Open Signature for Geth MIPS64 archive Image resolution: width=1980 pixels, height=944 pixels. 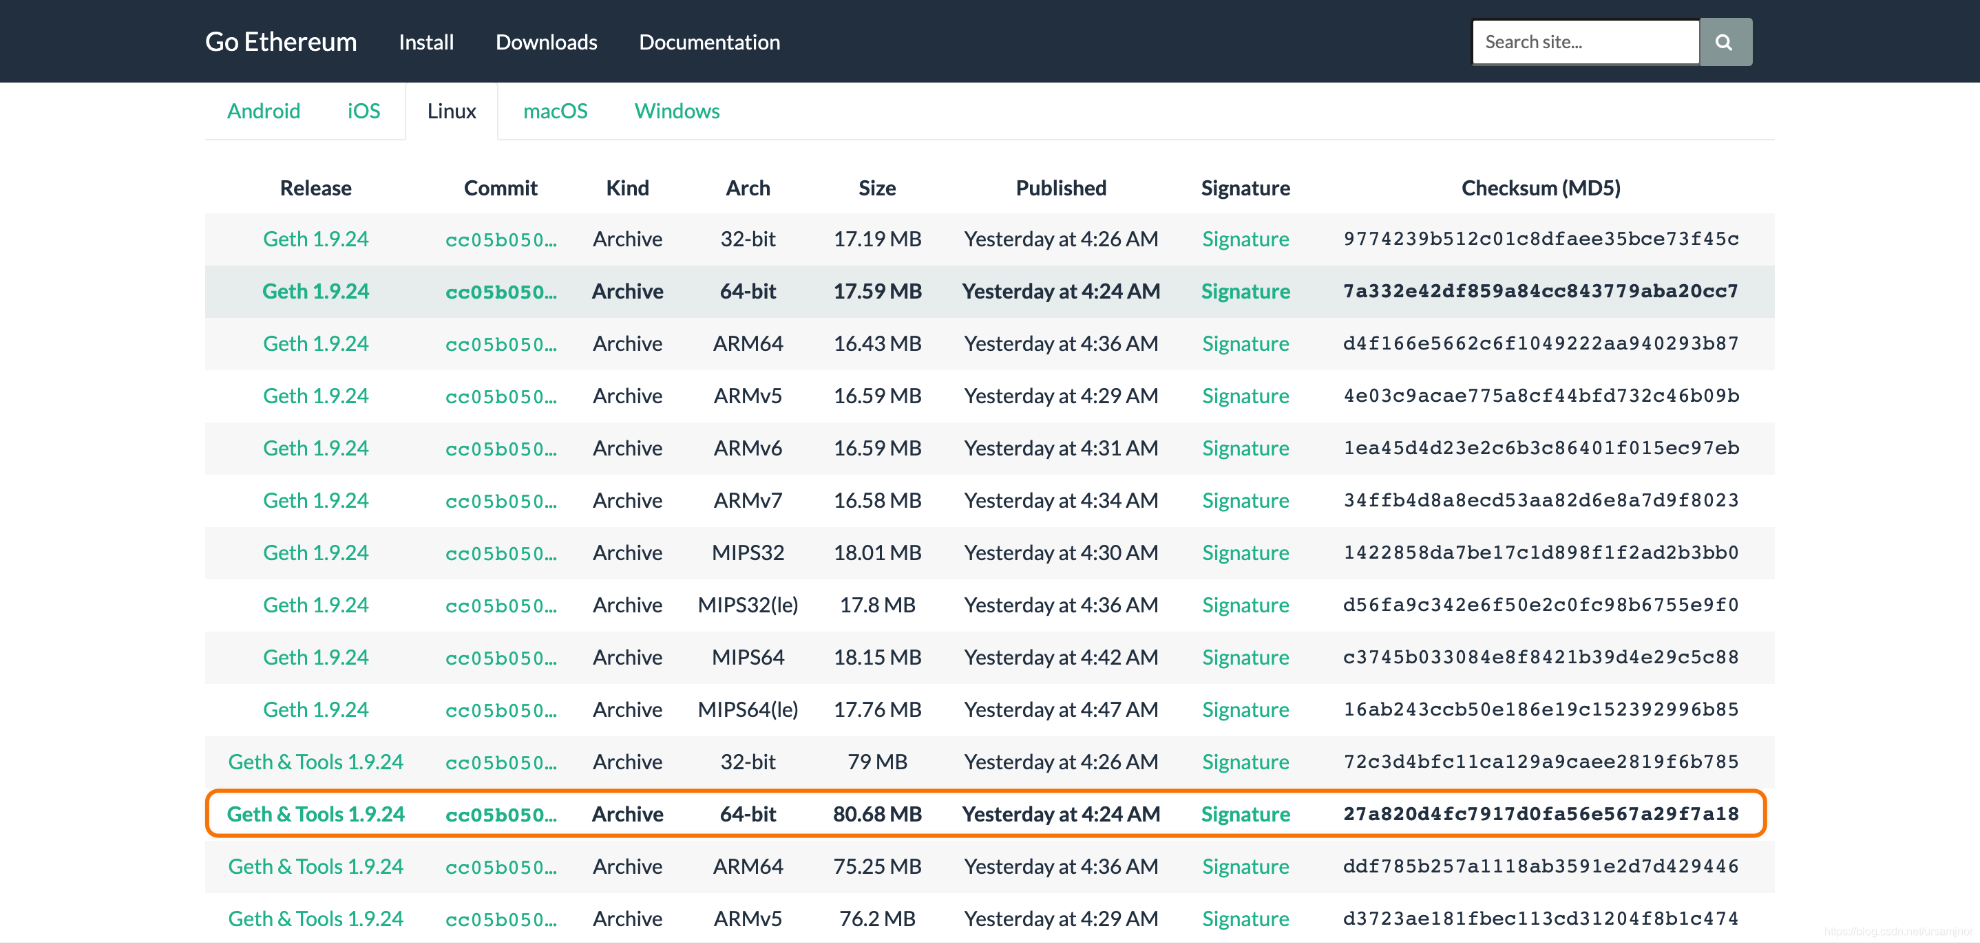[x=1245, y=656]
